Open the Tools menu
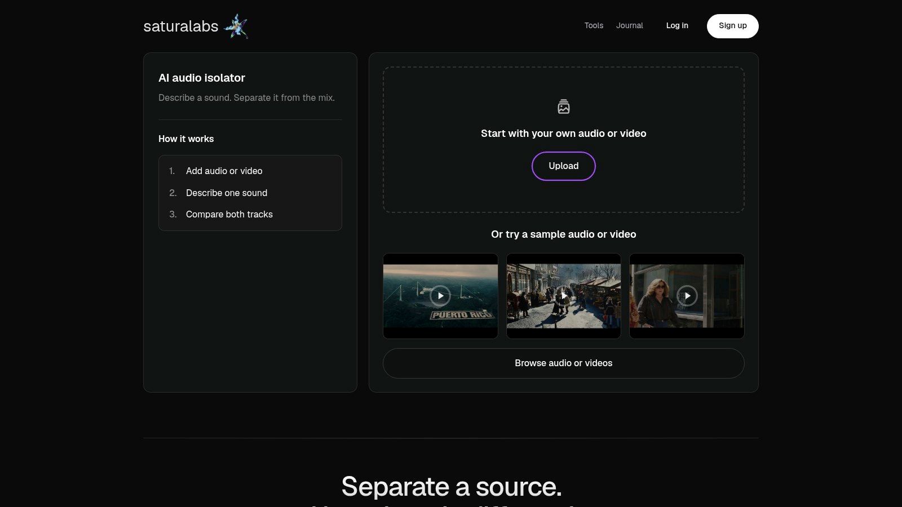This screenshot has height=507, width=902. pos(594,26)
